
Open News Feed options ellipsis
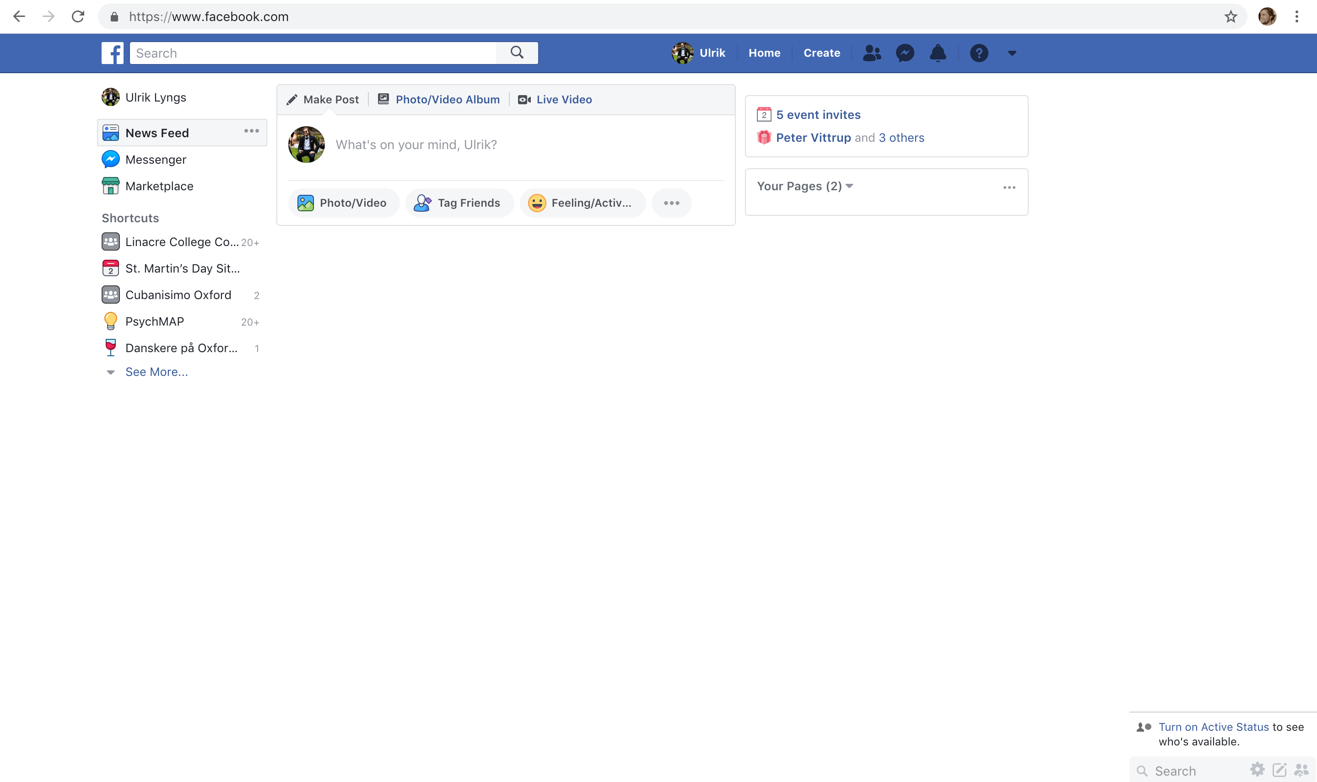coord(252,131)
